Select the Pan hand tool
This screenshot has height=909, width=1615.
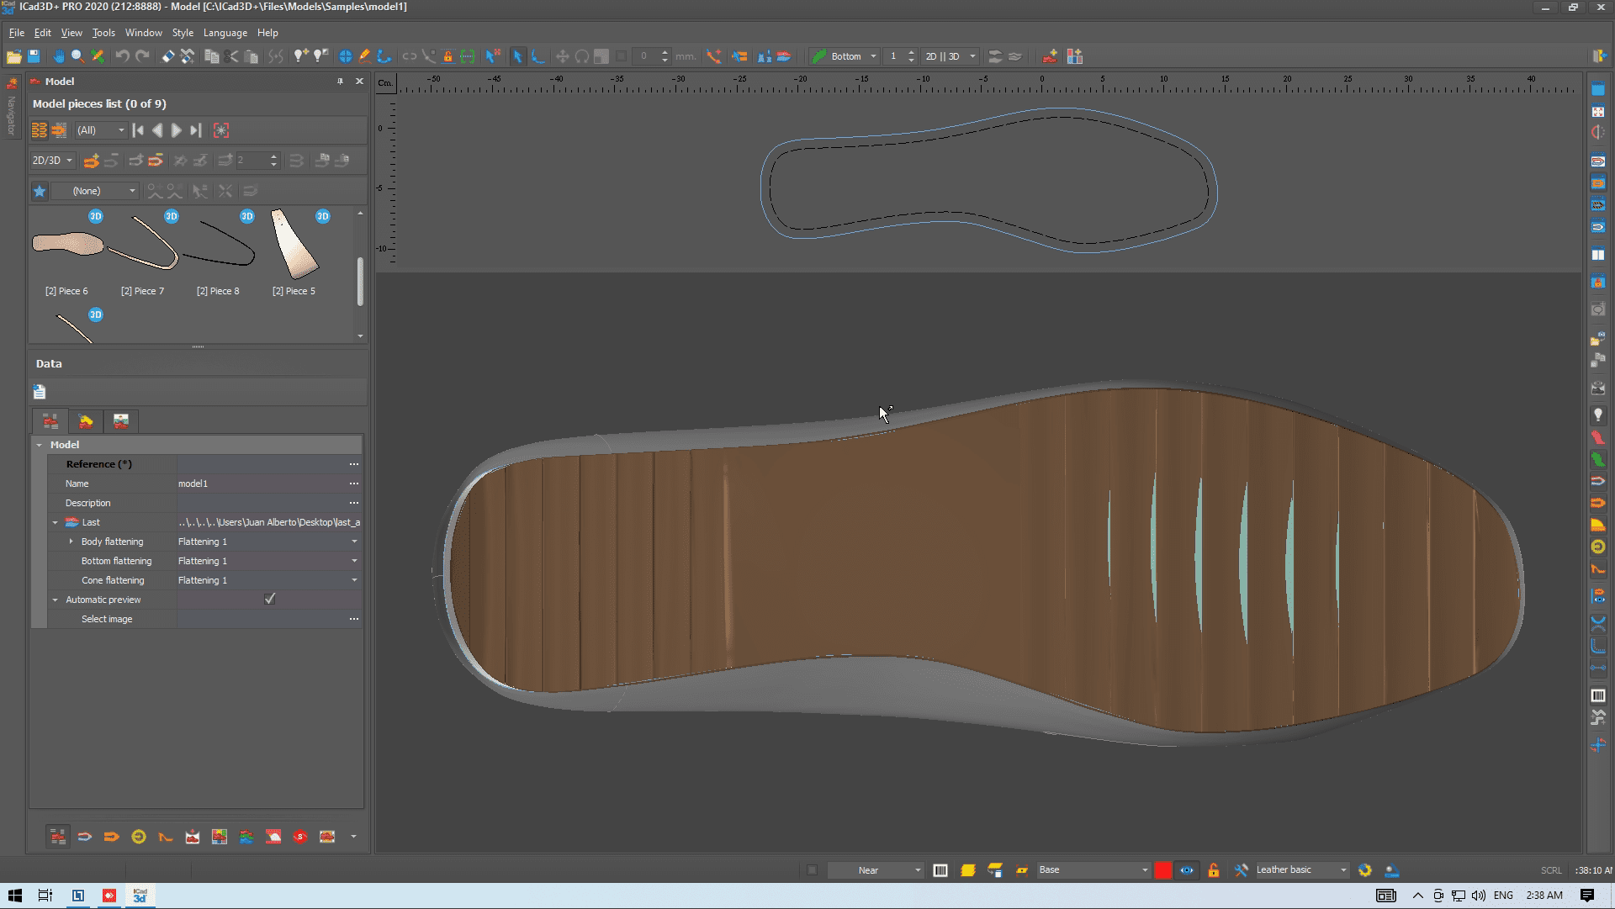click(x=58, y=56)
